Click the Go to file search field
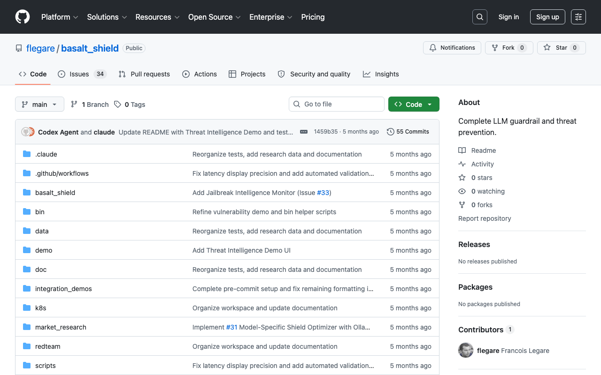Screen dimensions: 601x375 [x=337, y=104]
